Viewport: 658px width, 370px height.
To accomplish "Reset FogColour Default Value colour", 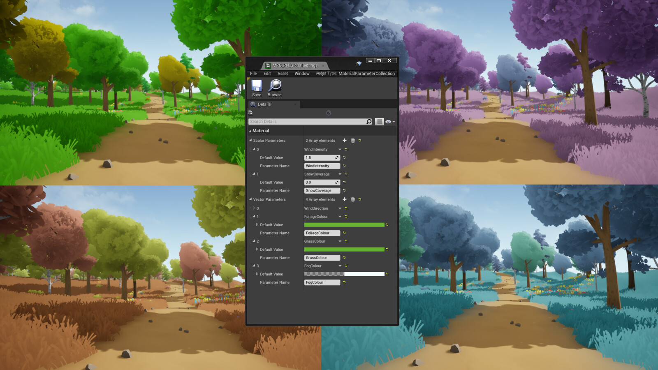I will pyautogui.click(x=387, y=274).
